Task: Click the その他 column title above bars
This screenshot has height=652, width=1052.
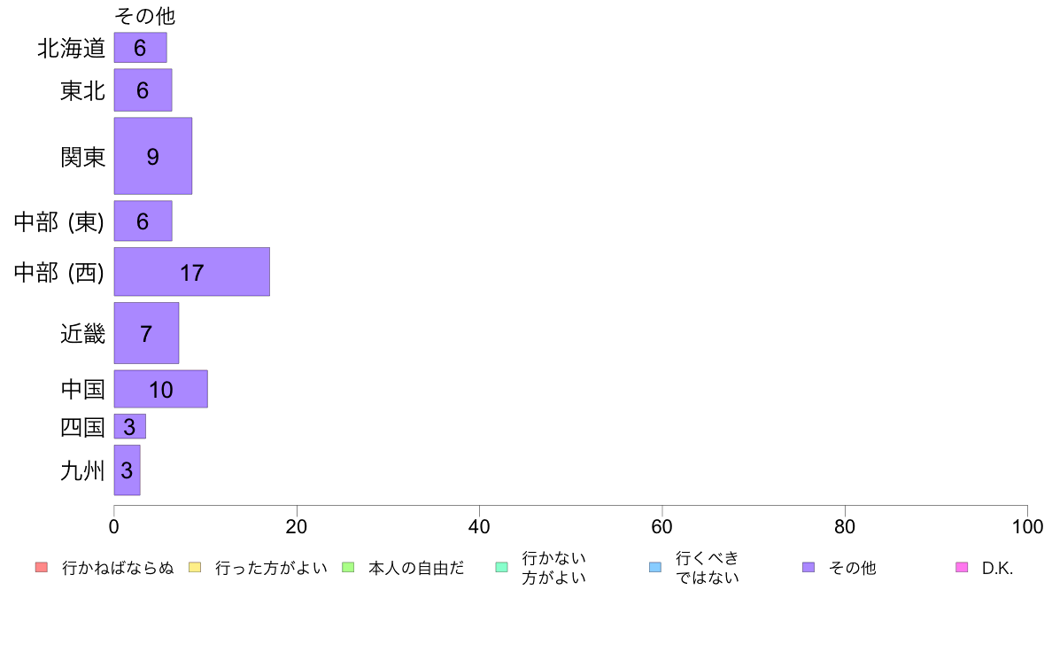Action: pyautogui.click(x=145, y=15)
